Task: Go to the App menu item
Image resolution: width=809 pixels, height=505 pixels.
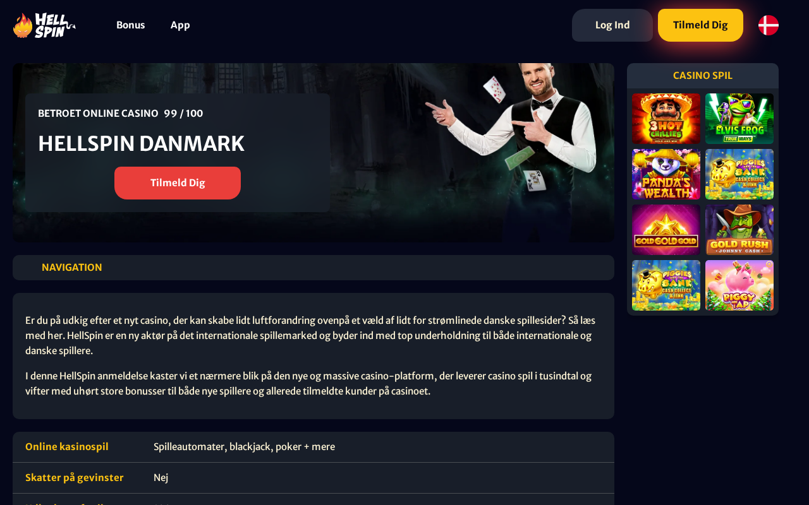Action: tap(180, 25)
